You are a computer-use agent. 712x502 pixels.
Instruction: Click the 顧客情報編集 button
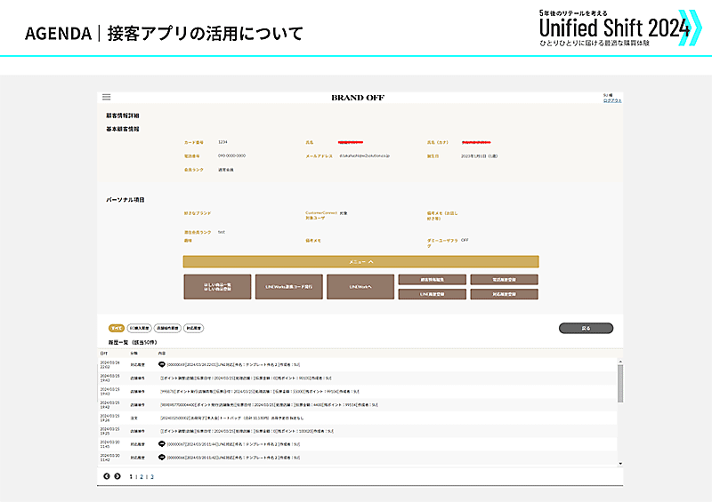tap(432, 279)
